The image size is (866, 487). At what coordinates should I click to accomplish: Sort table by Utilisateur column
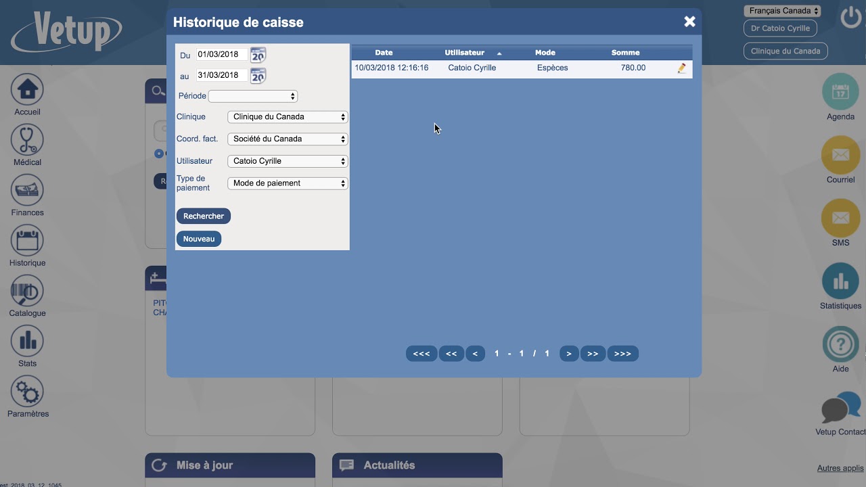465,53
